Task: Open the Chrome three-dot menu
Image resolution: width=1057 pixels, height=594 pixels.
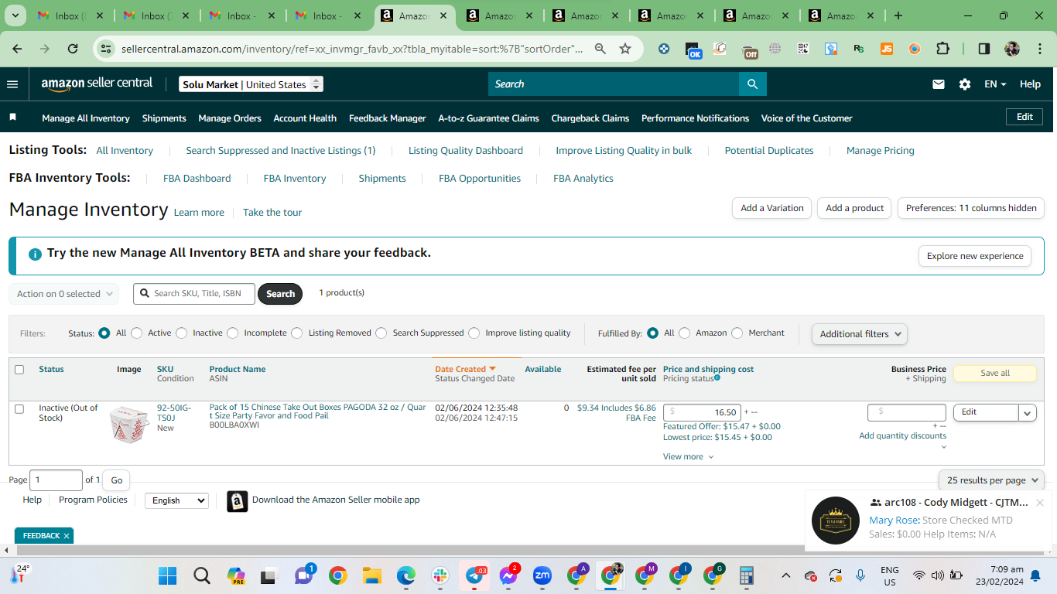Action: click(x=1038, y=49)
